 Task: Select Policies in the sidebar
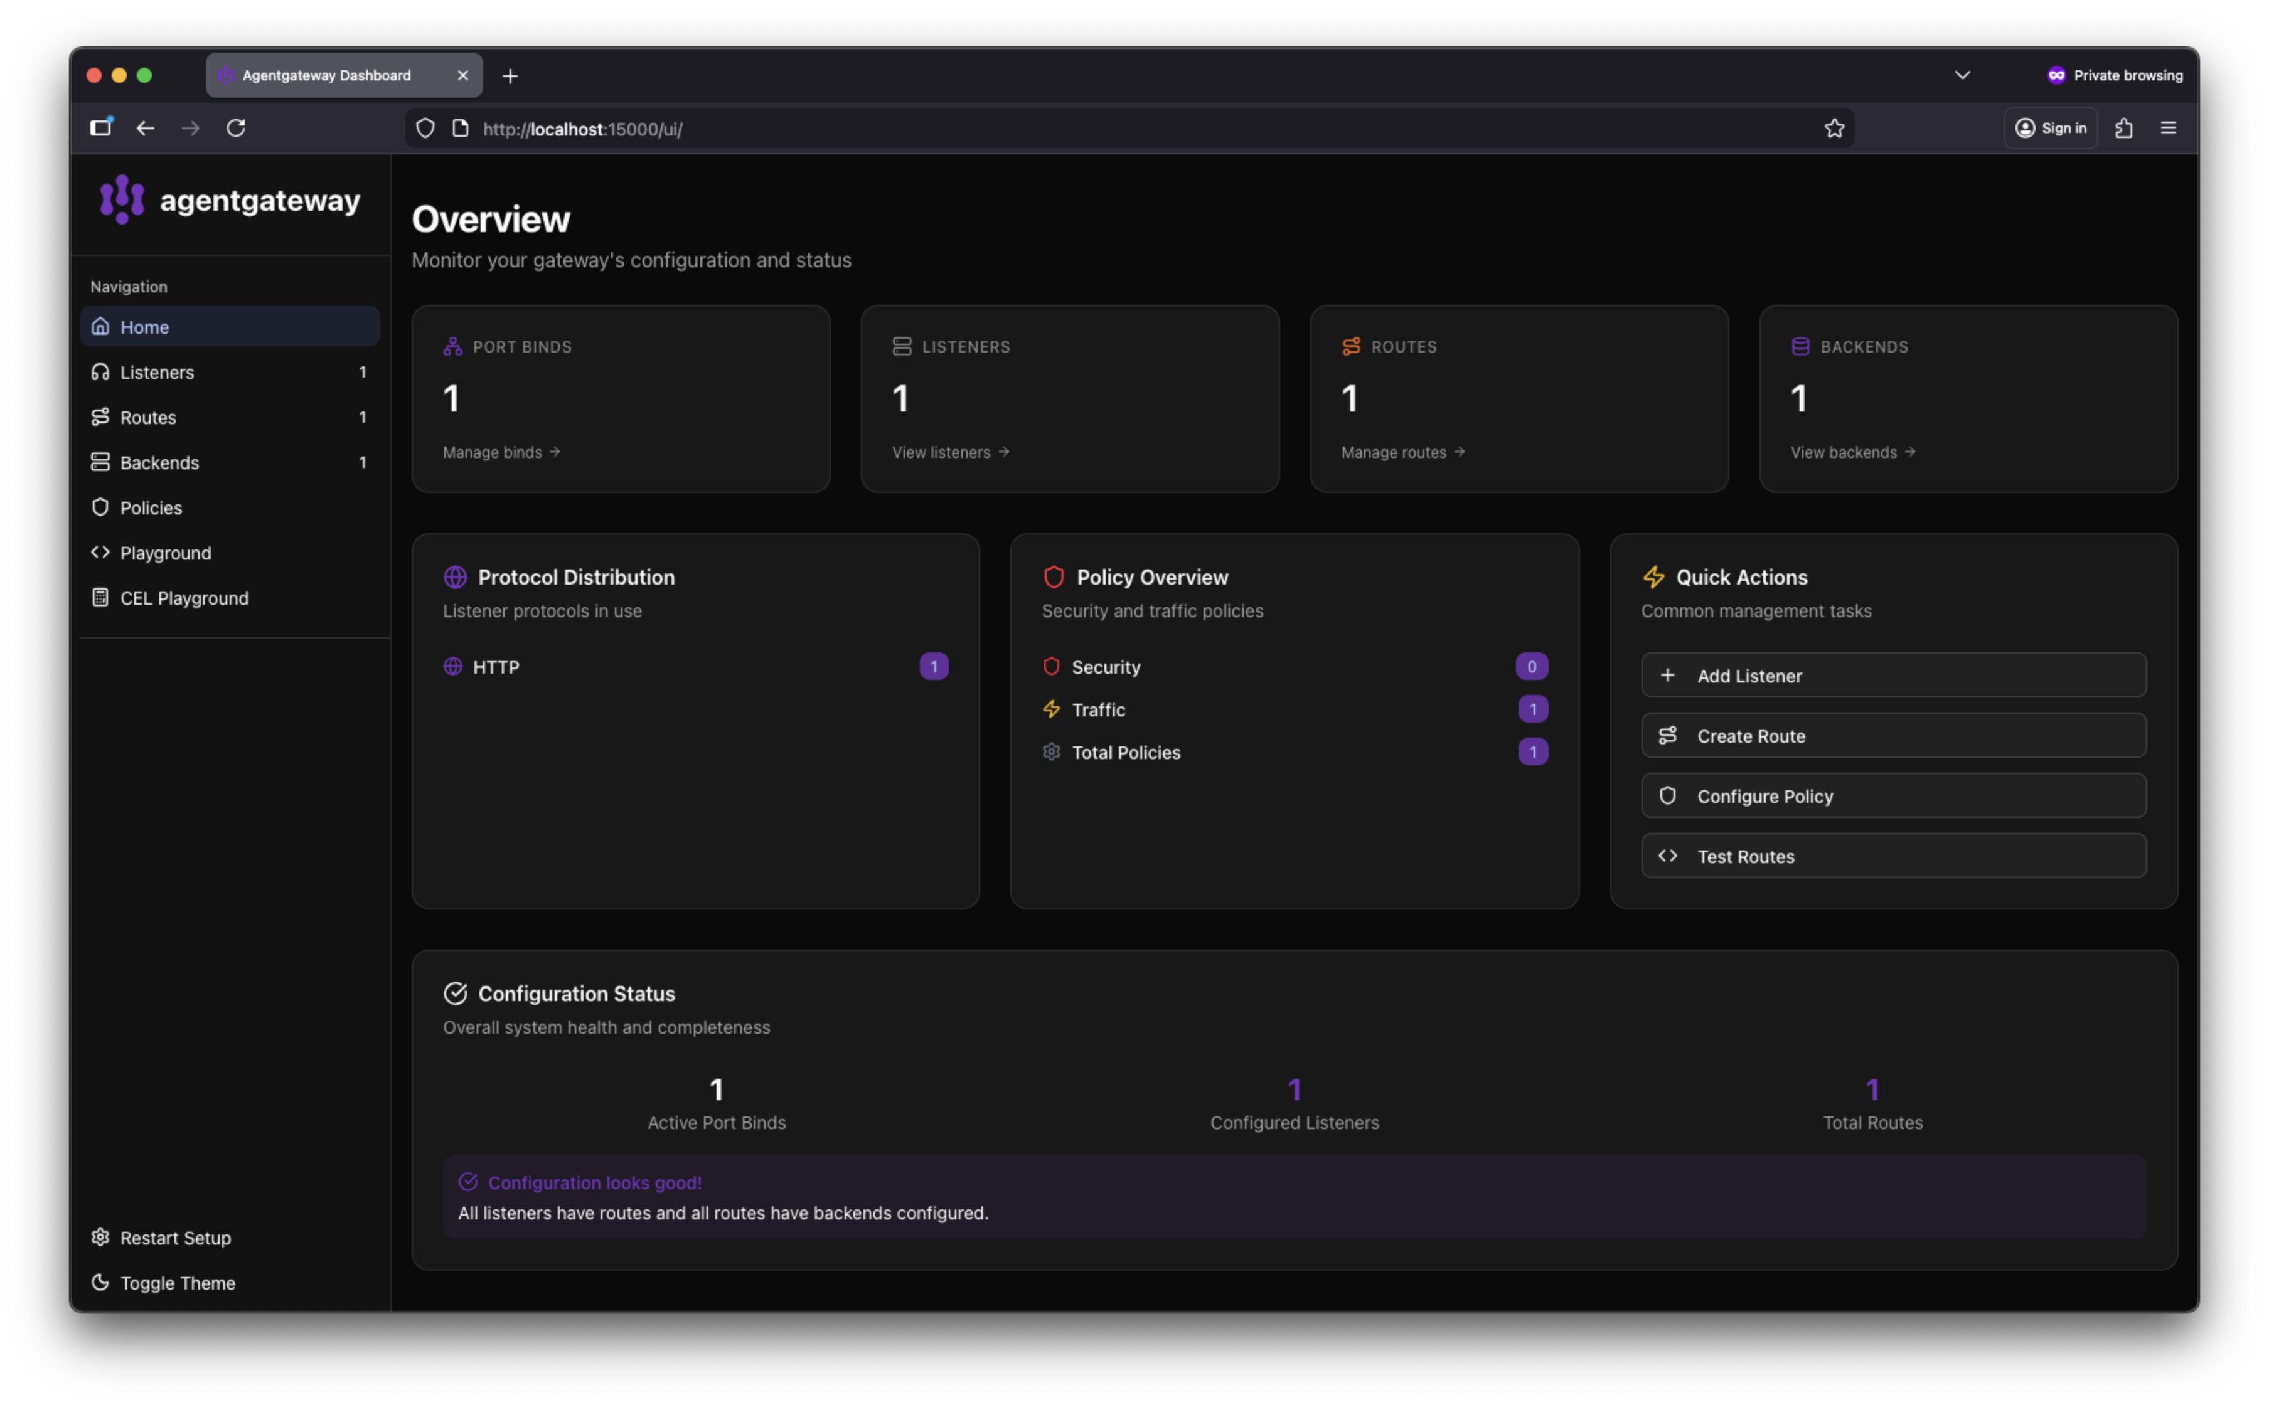click(x=151, y=508)
